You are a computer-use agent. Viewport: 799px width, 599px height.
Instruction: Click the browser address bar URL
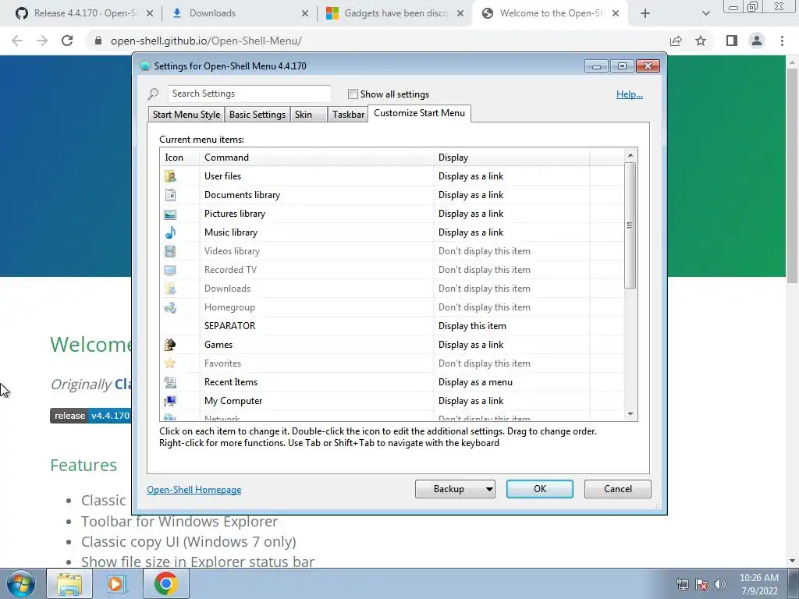tap(206, 41)
